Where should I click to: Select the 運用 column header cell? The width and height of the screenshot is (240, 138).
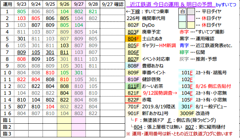(7, 4)
